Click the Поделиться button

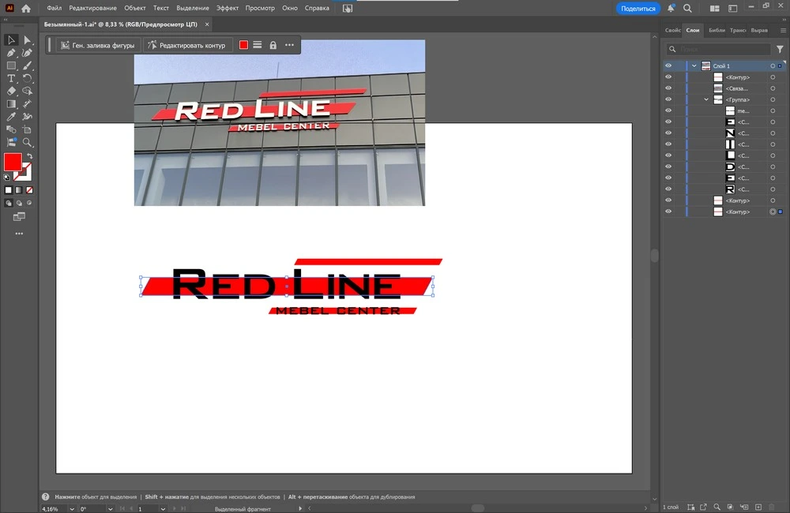638,8
